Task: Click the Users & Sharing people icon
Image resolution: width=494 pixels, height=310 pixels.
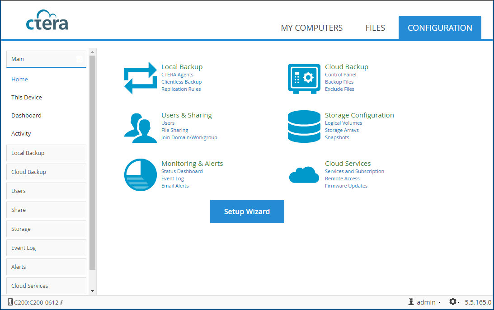Action: pyautogui.click(x=140, y=127)
